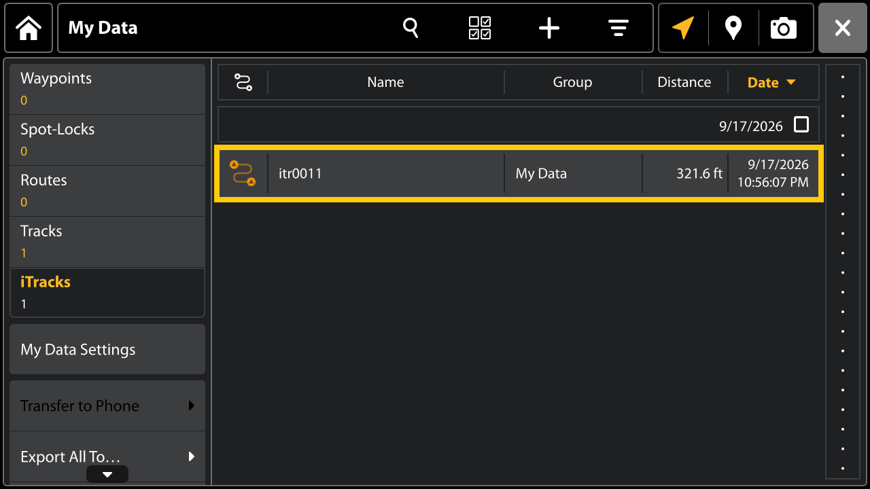Sort by the Date column header

pos(771,82)
